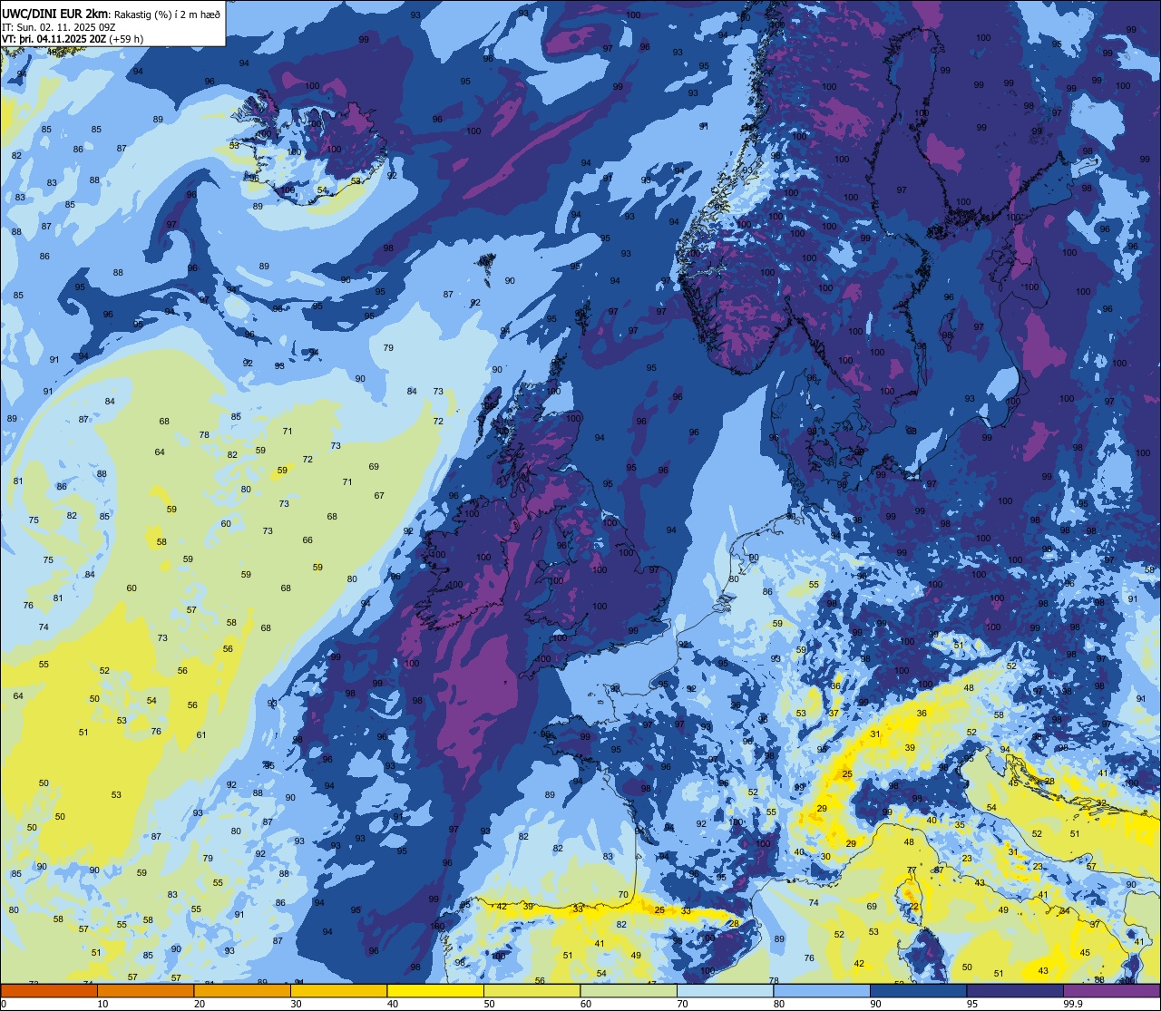Click the 'UWC/DINI EUR 2km' title text
1161x1011 pixels.
(55, 13)
